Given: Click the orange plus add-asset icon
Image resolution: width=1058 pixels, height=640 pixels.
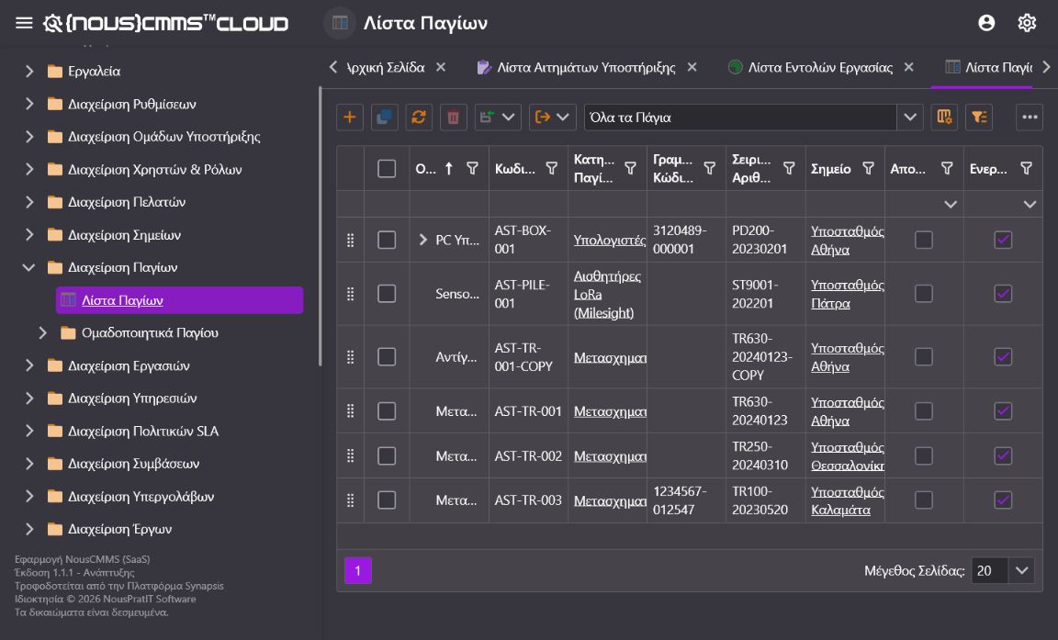Looking at the screenshot, I should [350, 118].
